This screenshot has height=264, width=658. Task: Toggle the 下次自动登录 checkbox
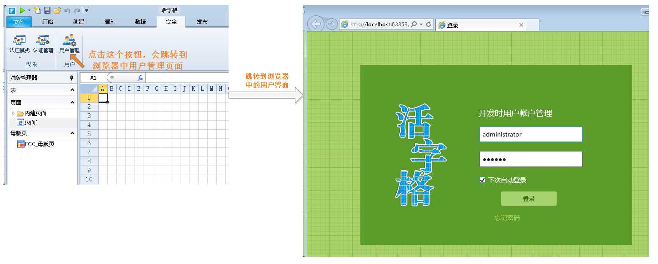[x=483, y=180]
